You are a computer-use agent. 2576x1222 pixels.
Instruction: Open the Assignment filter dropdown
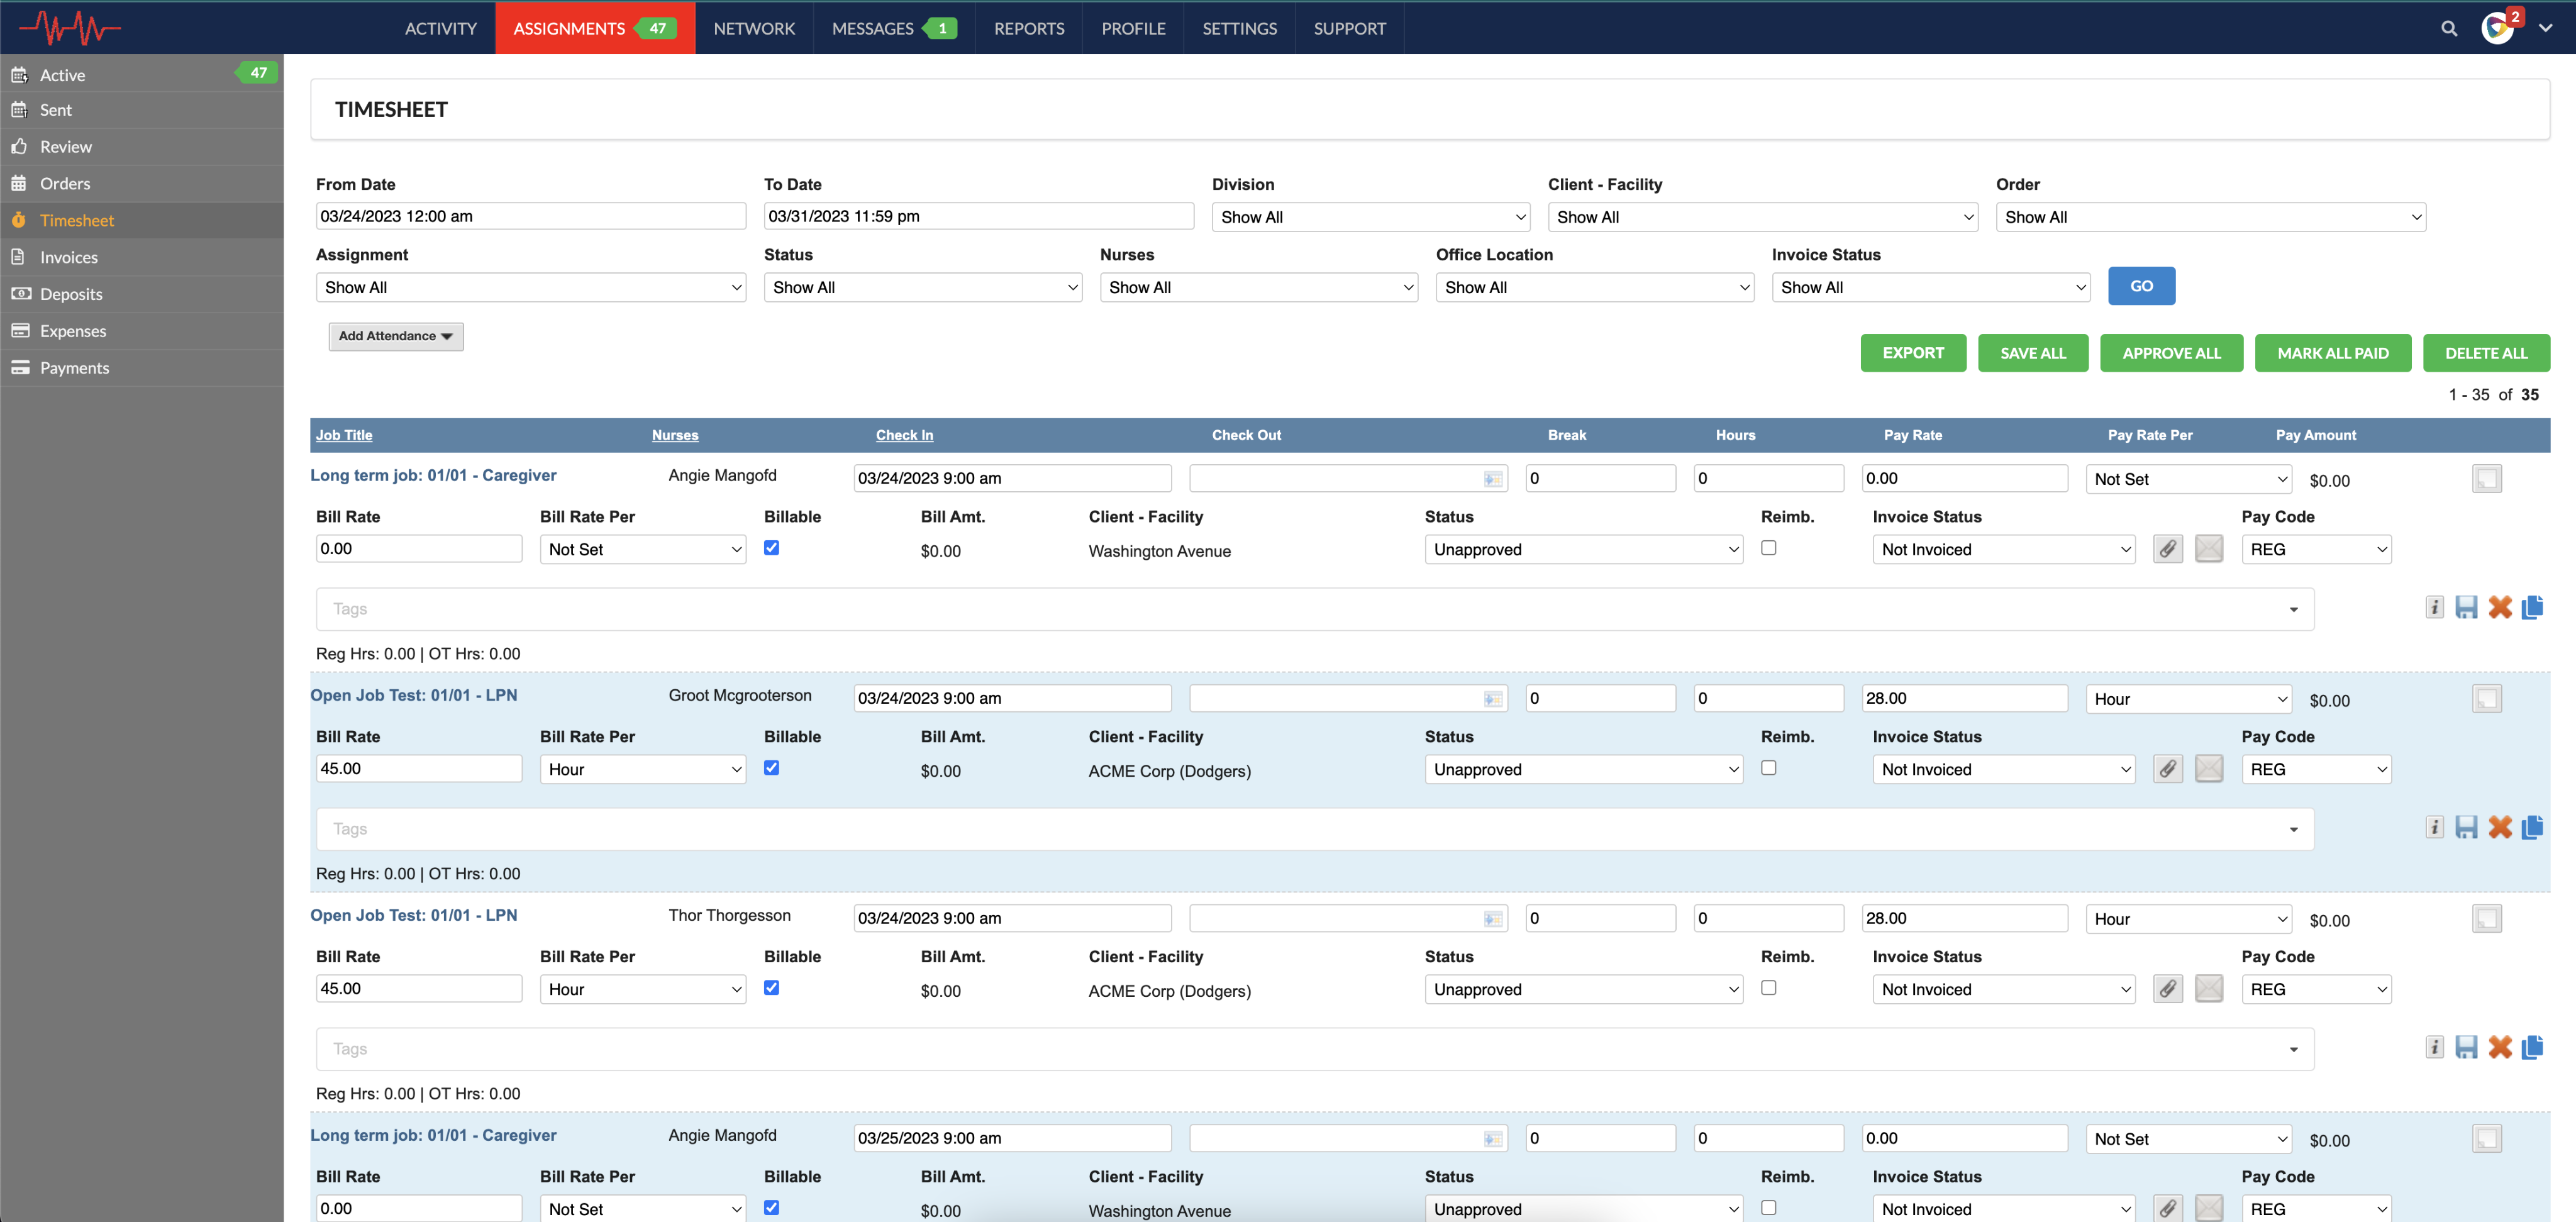point(531,288)
